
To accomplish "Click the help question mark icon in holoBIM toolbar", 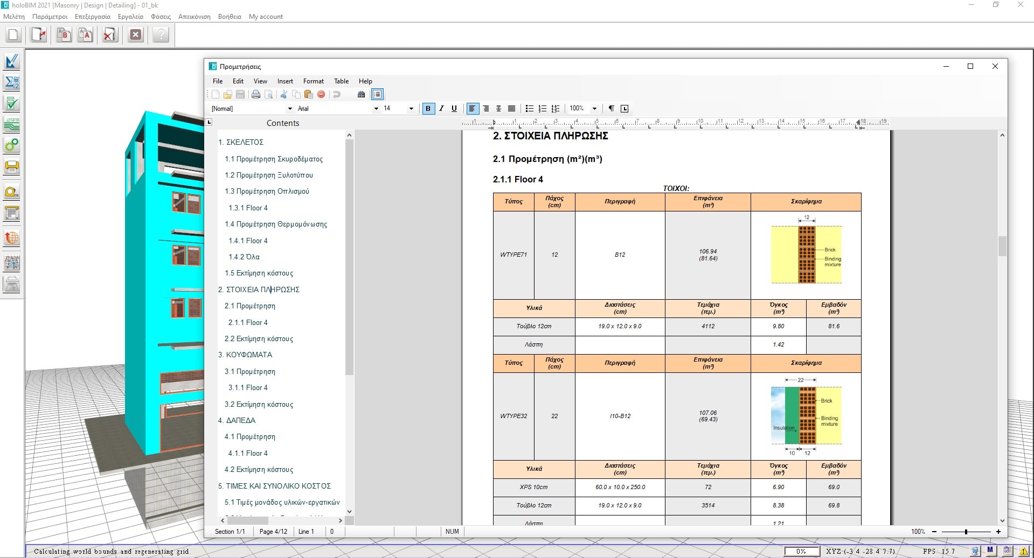I will pyautogui.click(x=161, y=35).
